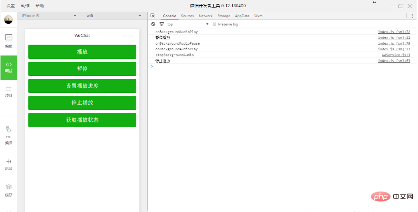Screen dimensions: 418x212
Task: Select the onBackgroundAudioPause log entry
Action: point(178,43)
